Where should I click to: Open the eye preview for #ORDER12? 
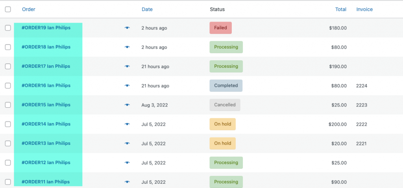coord(127,163)
